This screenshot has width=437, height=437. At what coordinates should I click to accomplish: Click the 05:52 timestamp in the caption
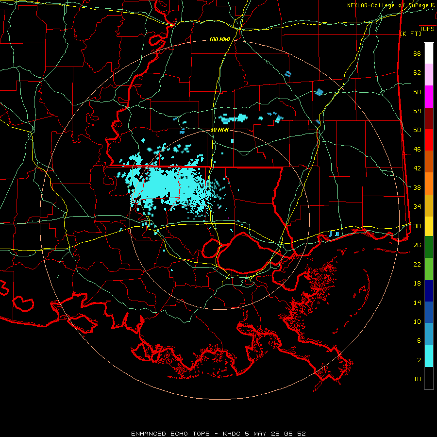click(295, 434)
